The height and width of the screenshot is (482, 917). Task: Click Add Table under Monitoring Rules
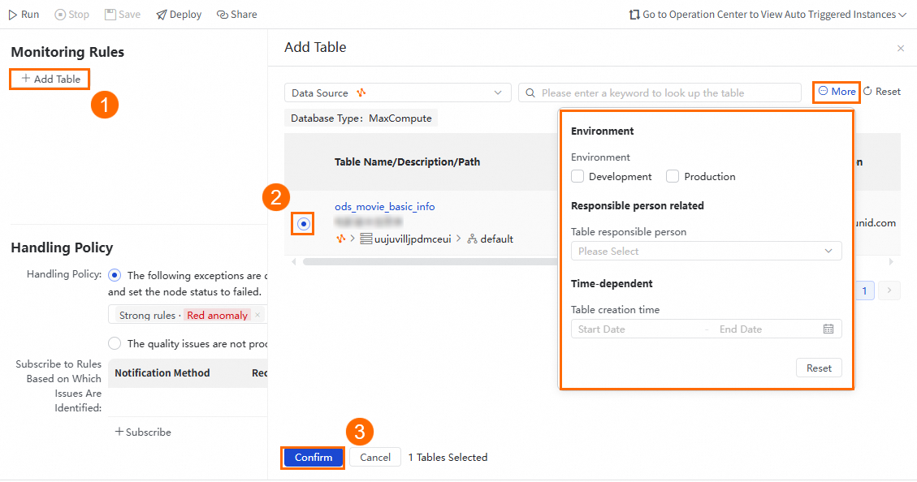[x=50, y=79]
